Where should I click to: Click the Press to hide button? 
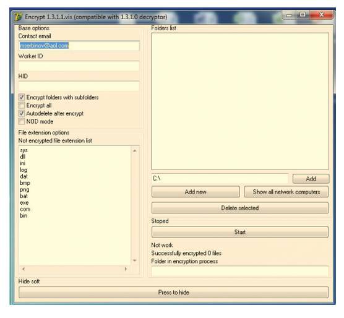tap(173, 293)
